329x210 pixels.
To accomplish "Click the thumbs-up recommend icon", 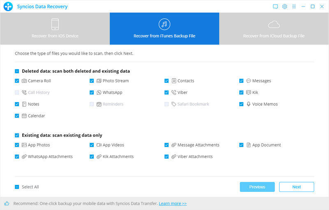I will tap(7, 203).
